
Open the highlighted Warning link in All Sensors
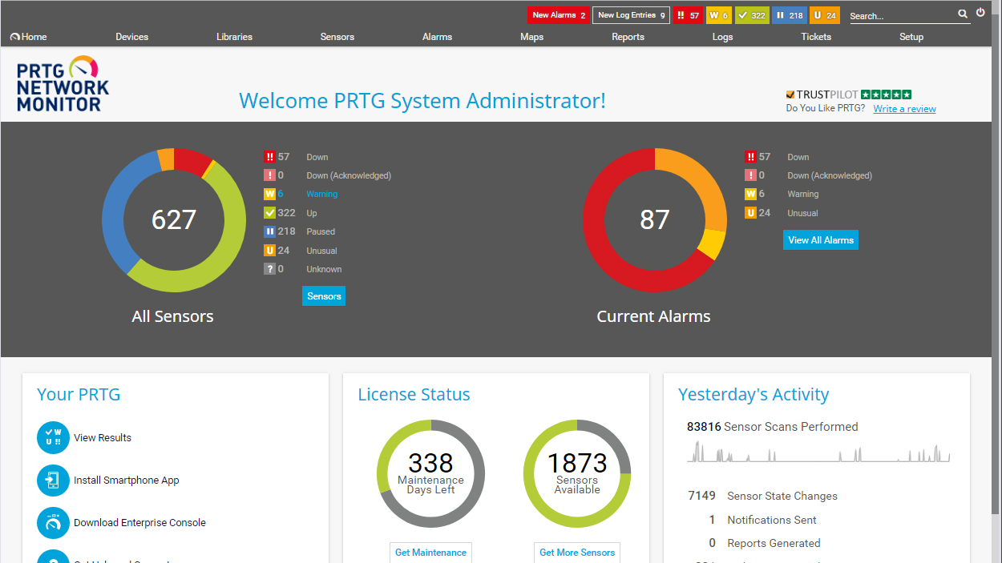[321, 194]
